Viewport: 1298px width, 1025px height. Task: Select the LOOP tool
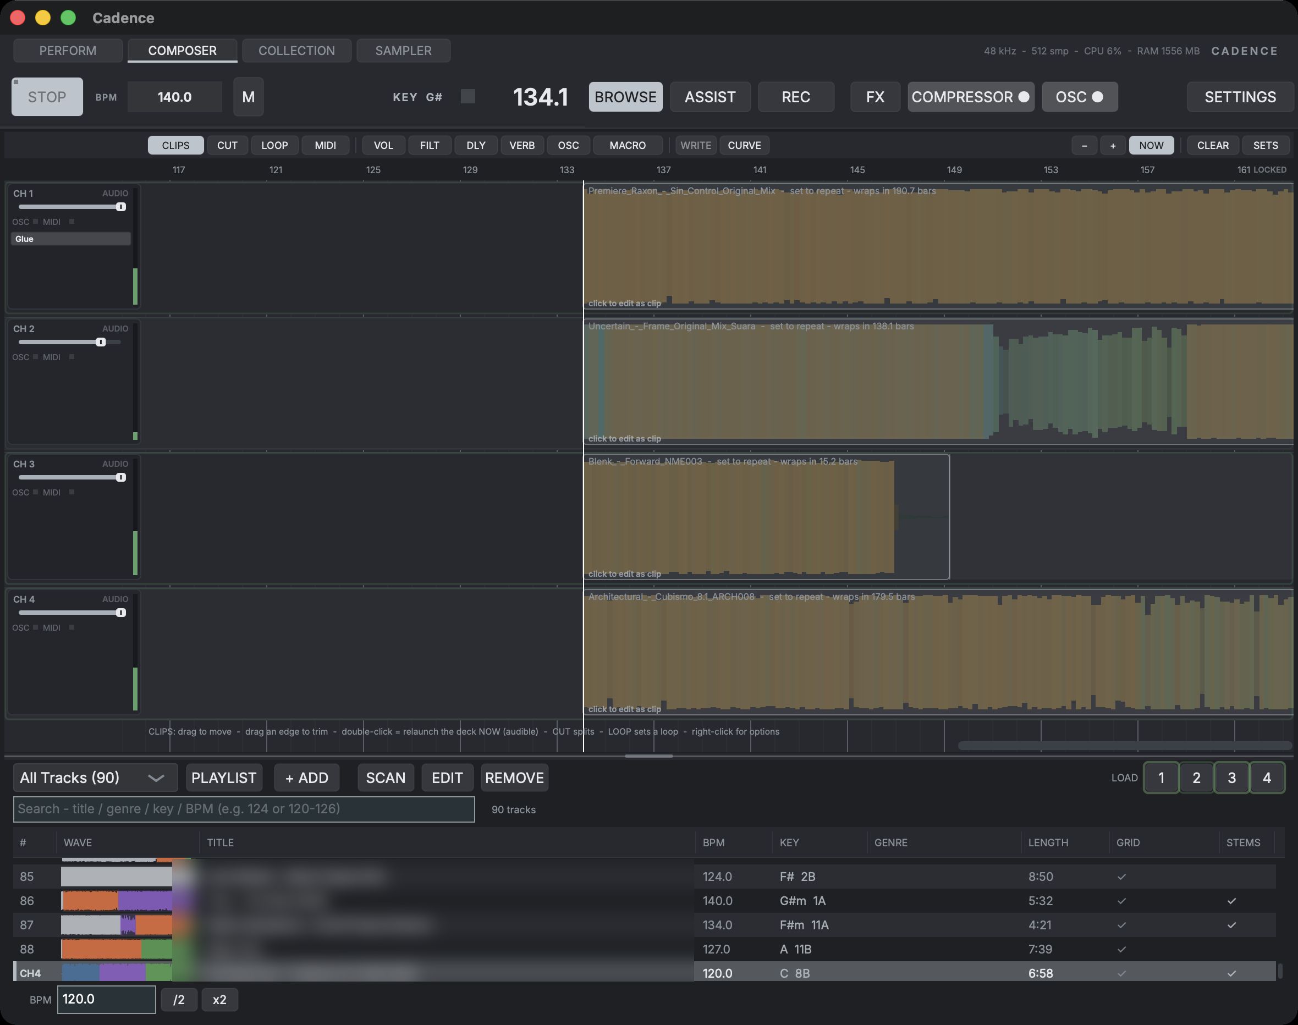click(275, 145)
